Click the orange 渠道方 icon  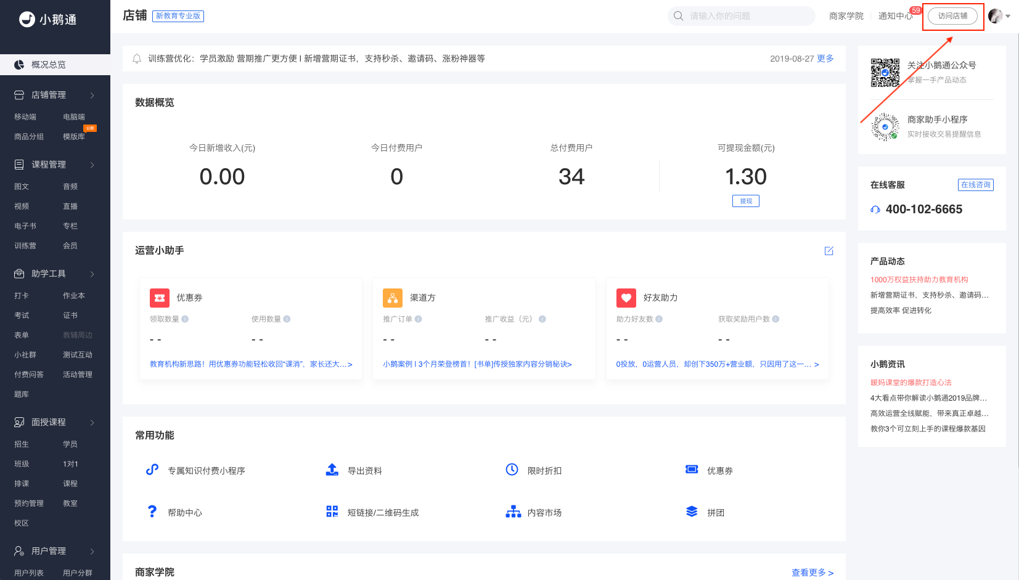393,298
